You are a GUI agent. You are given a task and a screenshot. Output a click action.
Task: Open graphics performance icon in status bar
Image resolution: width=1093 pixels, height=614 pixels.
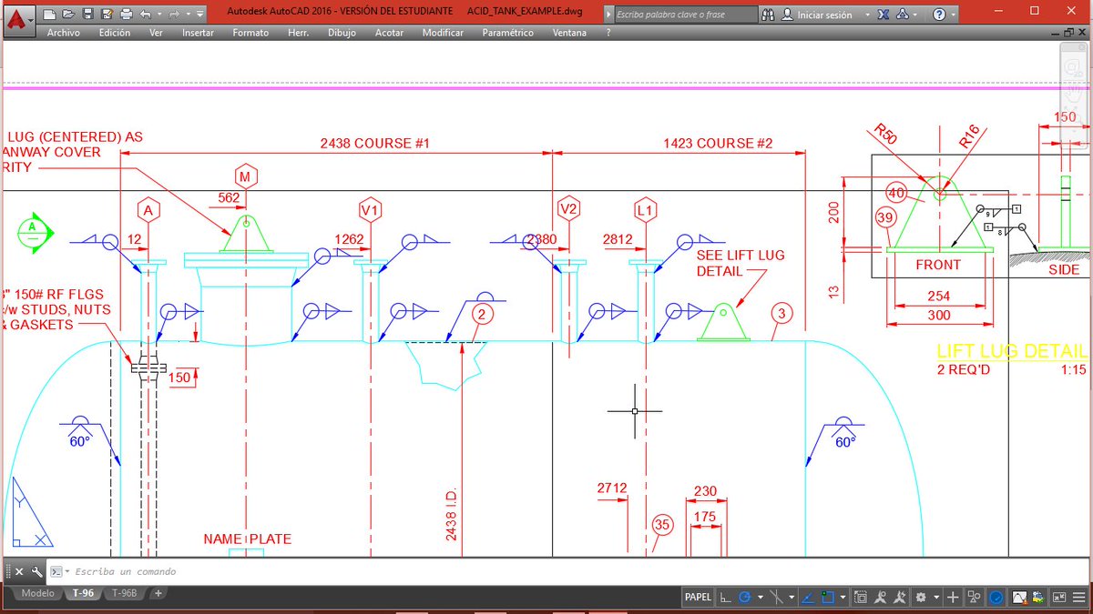[1020, 598]
